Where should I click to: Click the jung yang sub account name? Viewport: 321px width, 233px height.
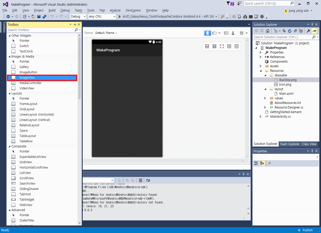(x=299, y=11)
